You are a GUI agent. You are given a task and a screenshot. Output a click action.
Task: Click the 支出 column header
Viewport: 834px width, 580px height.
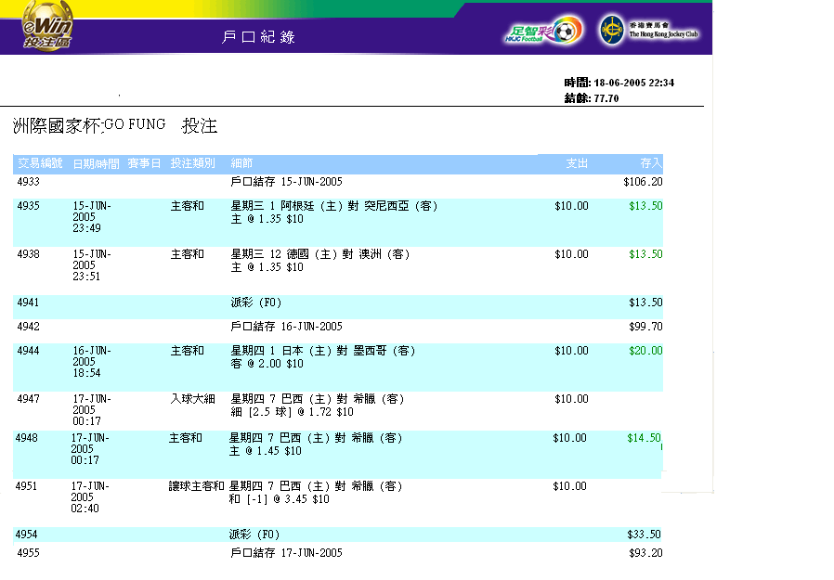(x=577, y=163)
